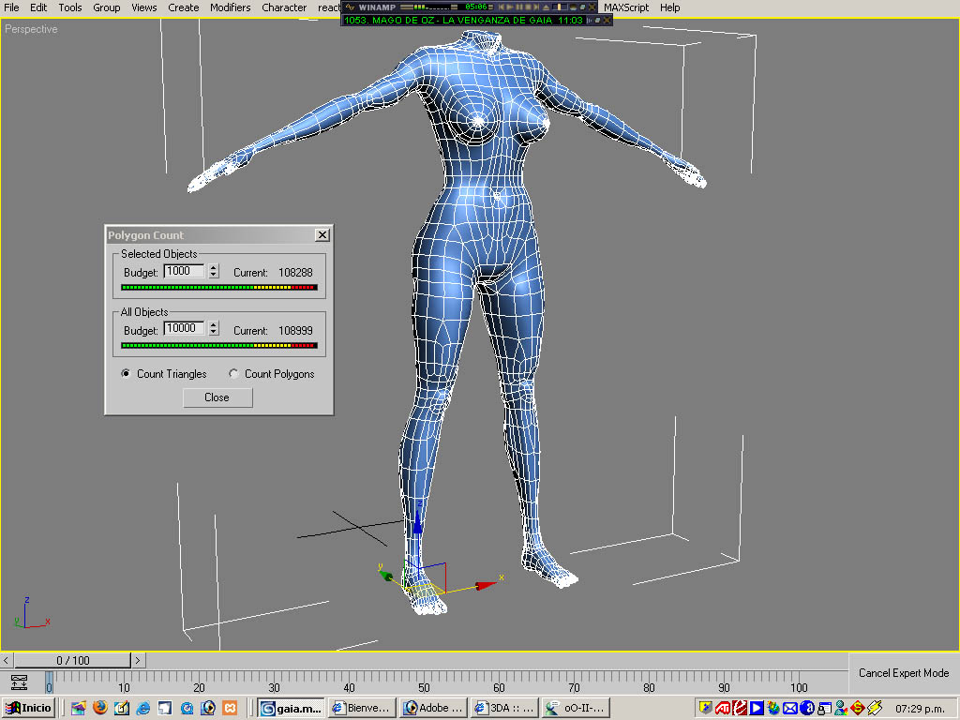Open the Modifiers menu
Image resolution: width=960 pixels, height=720 pixels.
231,7
